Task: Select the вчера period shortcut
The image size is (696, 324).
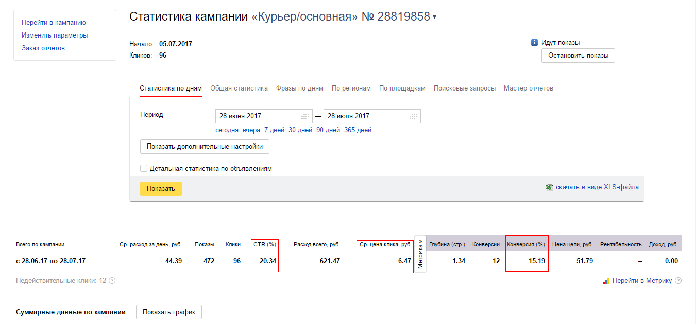Action: [251, 130]
